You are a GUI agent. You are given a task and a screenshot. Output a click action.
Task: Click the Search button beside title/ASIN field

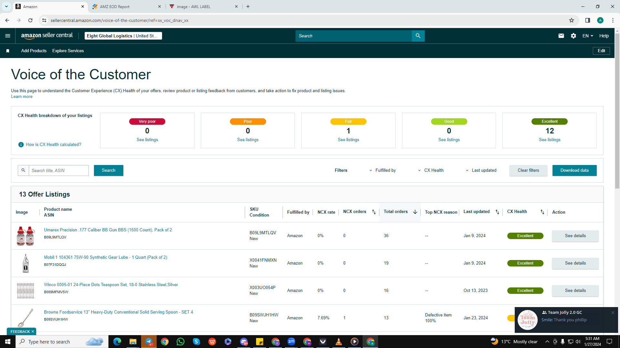(108, 170)
